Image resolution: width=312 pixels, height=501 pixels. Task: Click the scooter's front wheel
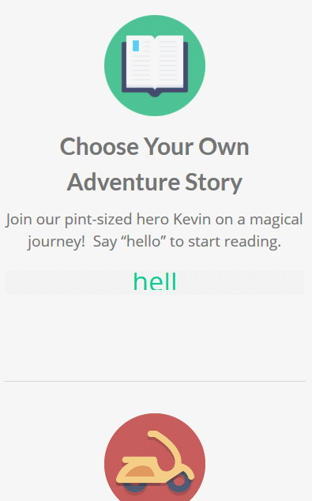[x=181, y=483]
